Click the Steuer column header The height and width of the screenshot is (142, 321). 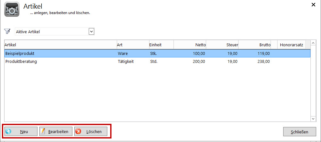[x=222, y=45]
